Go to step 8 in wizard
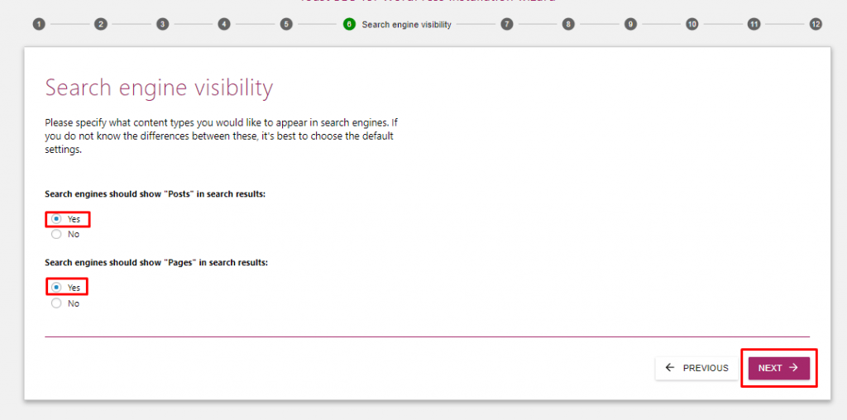The image size is (847, 420). 568,24
